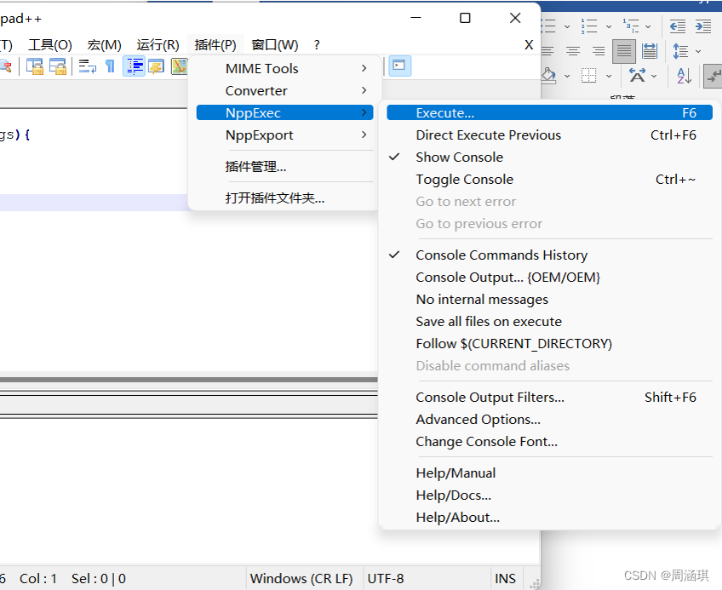Choose Direct Execute Previous
The width and height of the screenshot is (722, 590).
coord(549,135)
